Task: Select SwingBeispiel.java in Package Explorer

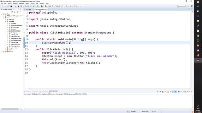Action: [x=16, y=40]
